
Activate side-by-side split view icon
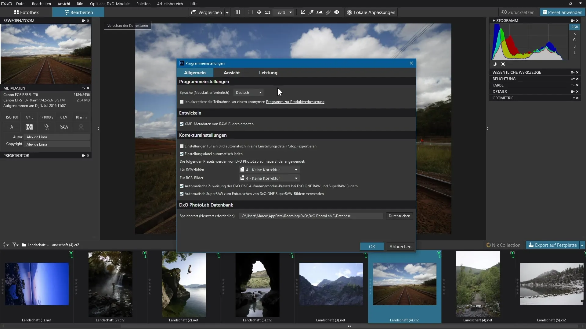tap(237, 12)
